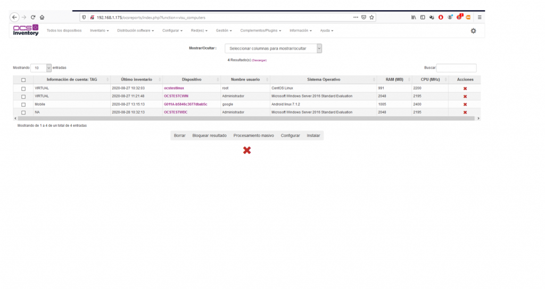
Task: Delete the OCSTESTCWIN device row
Action: coord(465,97)
